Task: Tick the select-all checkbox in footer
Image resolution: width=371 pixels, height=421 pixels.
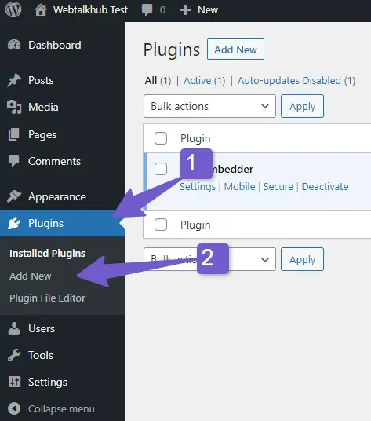Action: click(161, 225)
